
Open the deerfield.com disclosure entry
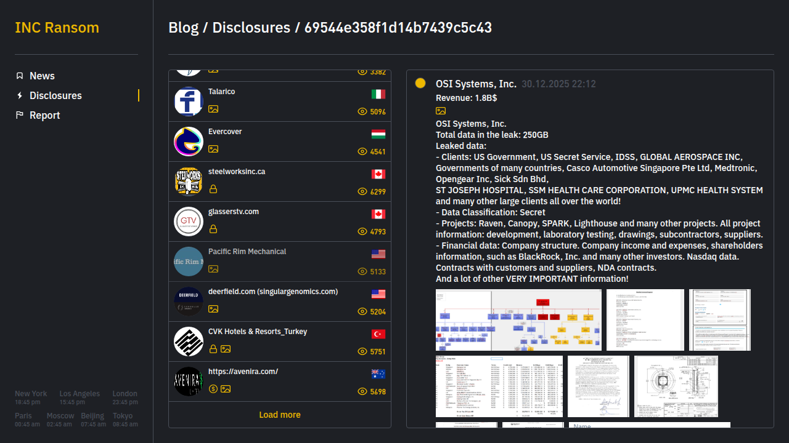tap(272, 292)
